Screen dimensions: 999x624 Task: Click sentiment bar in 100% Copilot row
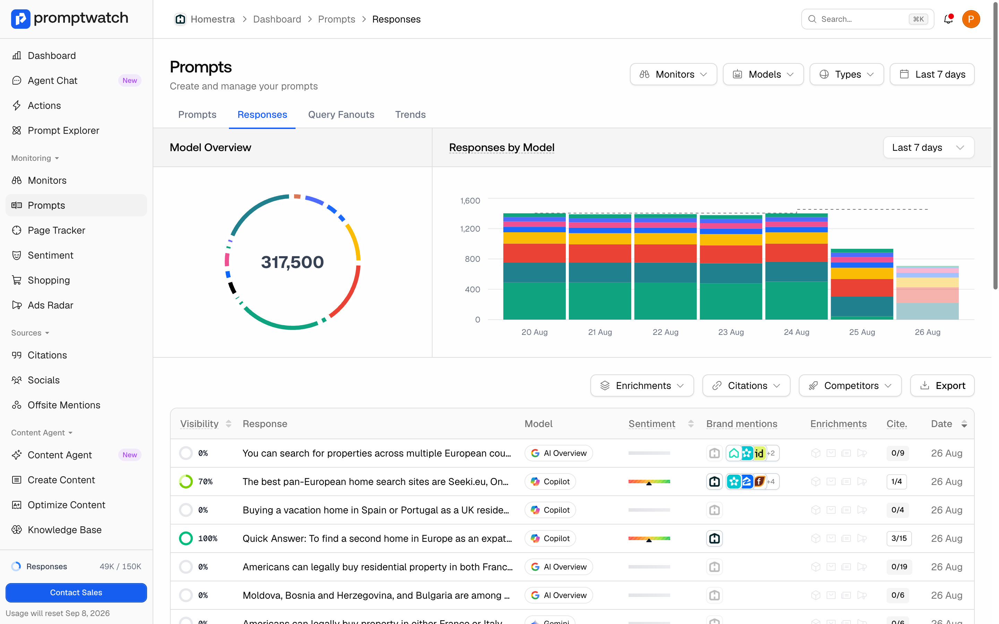tap(649, 538)
